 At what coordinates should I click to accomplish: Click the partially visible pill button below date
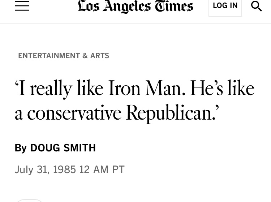(x=30, y=201)
